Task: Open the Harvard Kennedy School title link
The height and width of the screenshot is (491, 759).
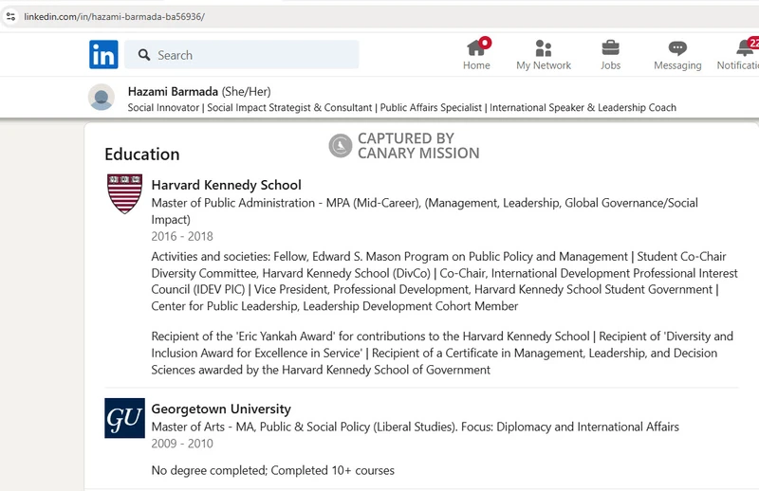Action: (x=226, y=185)
